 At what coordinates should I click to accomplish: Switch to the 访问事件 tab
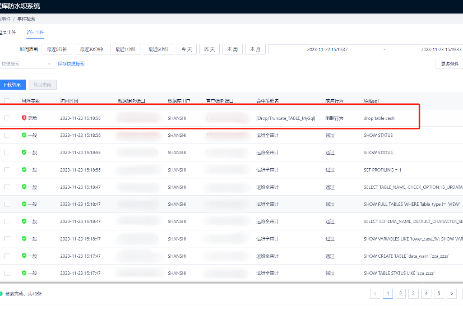pyautogui.click(x=35, y=33)
